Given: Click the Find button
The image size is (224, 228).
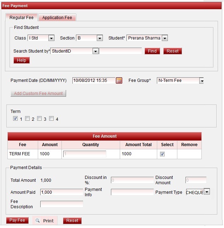Looking at the screenshot, I should click(x=152, y=51).
